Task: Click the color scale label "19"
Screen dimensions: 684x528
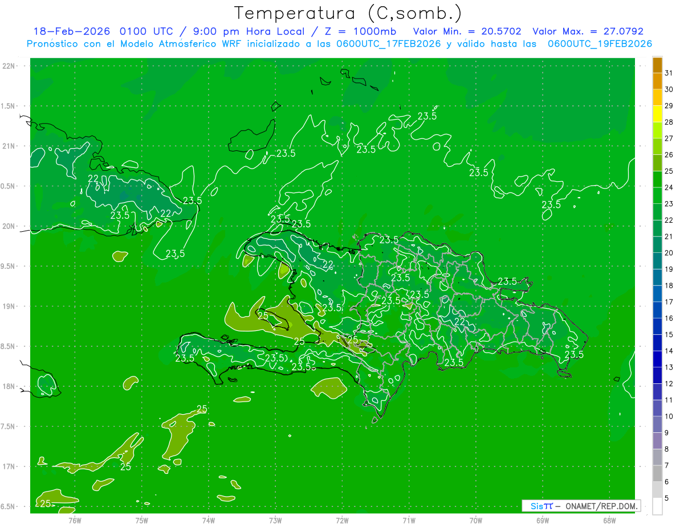Action: coord(669,269)
